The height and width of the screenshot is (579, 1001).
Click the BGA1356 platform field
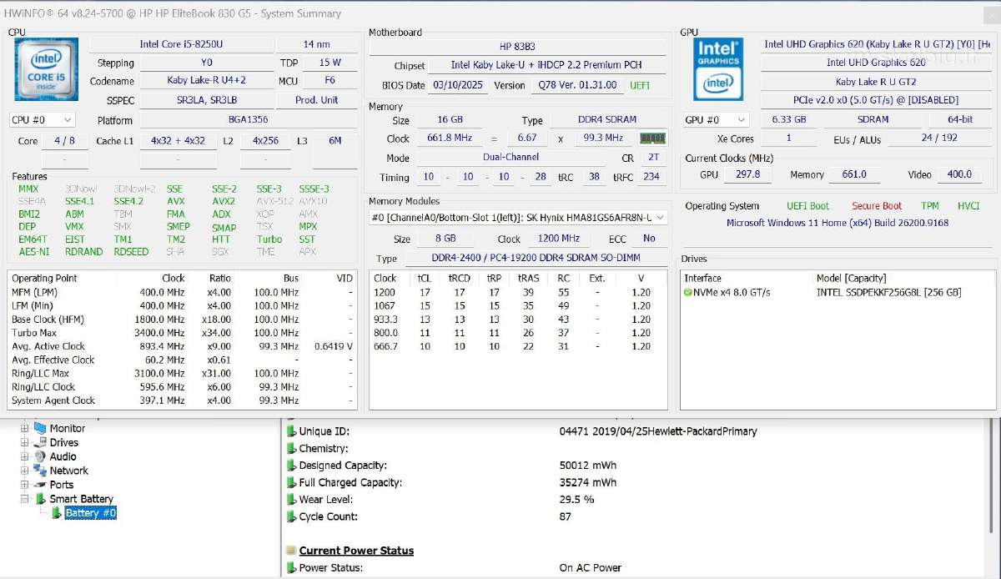coord(248,120)
